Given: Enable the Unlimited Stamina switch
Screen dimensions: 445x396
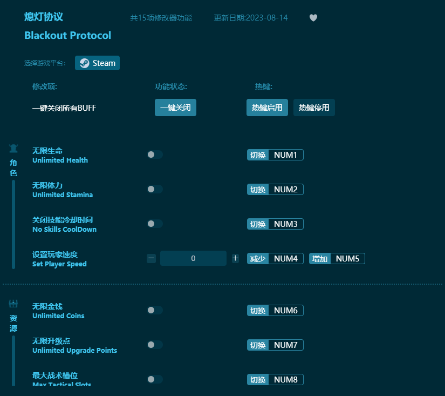Looking at the screenshot, I should pyautogui.click(x=155, y=189).
